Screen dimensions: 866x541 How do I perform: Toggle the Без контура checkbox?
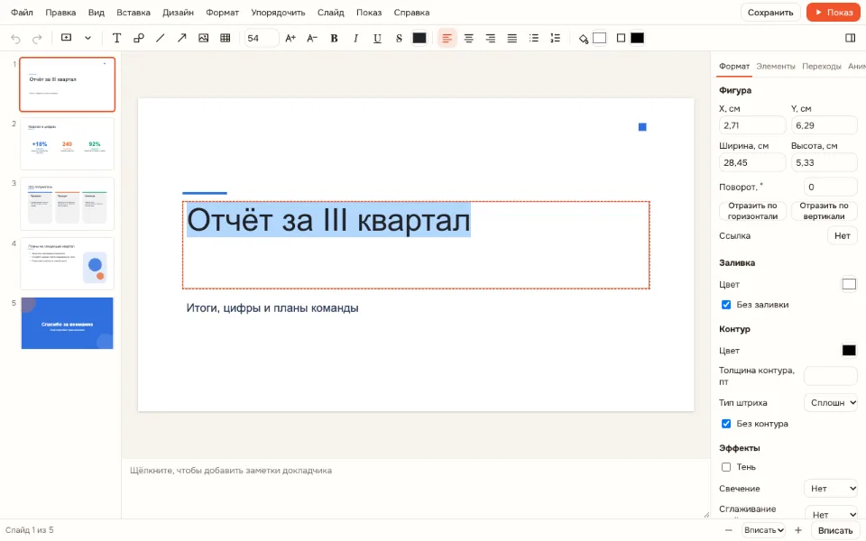coord(725,424)
